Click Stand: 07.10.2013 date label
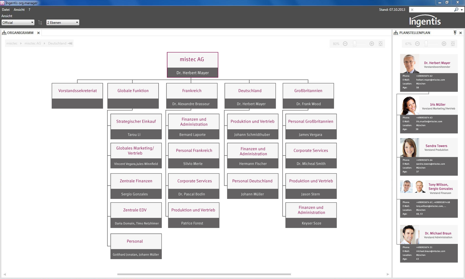The image size is (465, 279). pyautogui.click(x=392, y=10)
